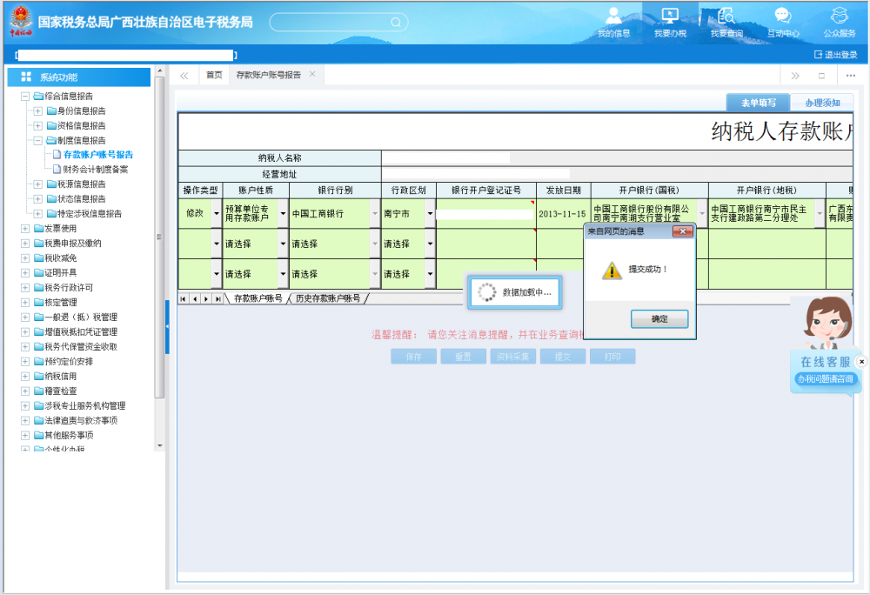This screenshot has height=595, width=870.
Task: Open 我要查询 search document icon
Action: point(726,17)
